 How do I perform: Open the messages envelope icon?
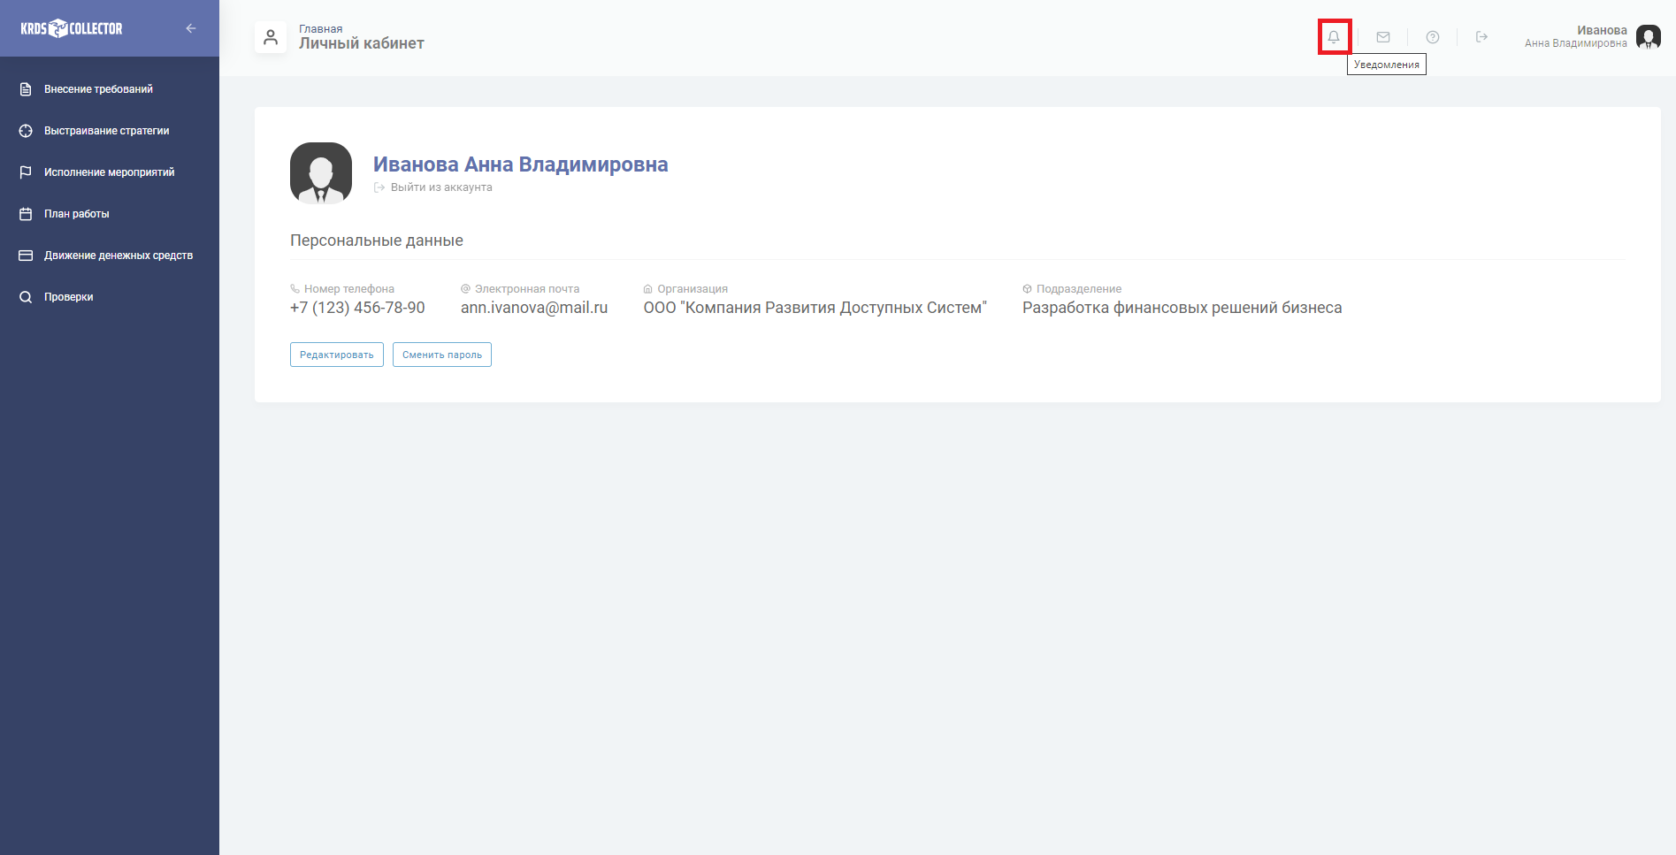tap(1383, 37)
